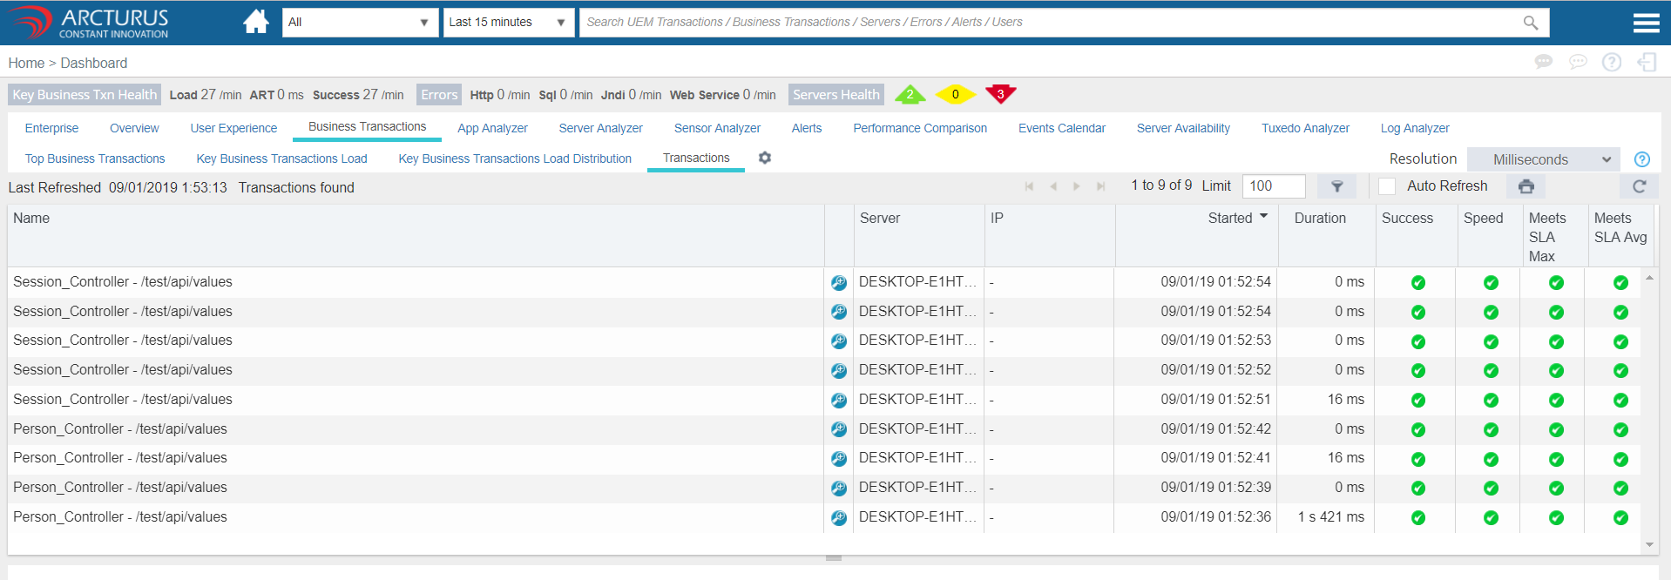Open the hamburger menu icon
Image resolution: width=1671 pixels, height=580 pixels.
click(1646, 23)
